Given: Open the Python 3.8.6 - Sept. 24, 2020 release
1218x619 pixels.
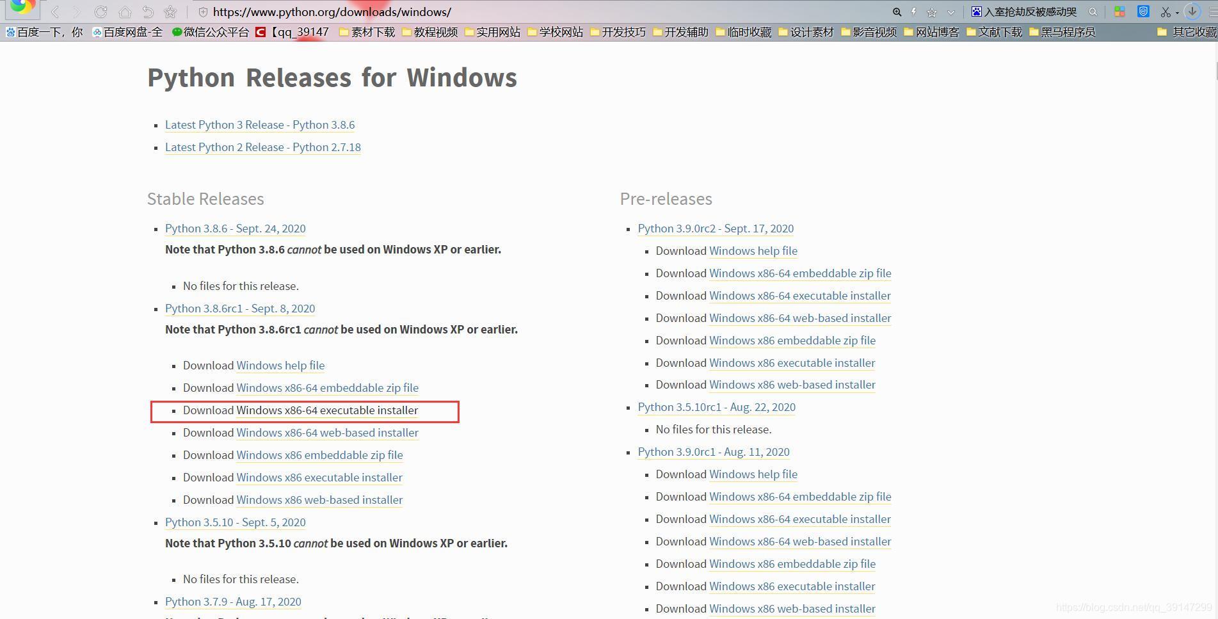Looking at the screenshot, I should [x=235, y=229].
